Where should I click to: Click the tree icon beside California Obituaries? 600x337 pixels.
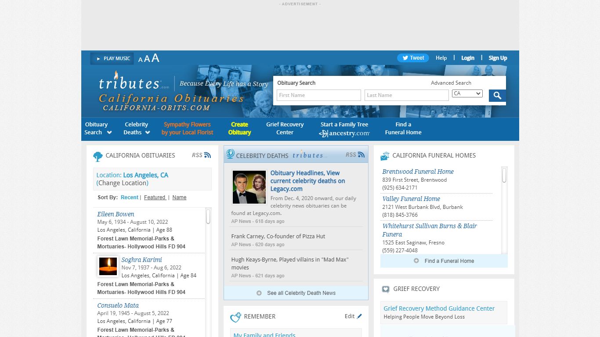tap(98, 156)
